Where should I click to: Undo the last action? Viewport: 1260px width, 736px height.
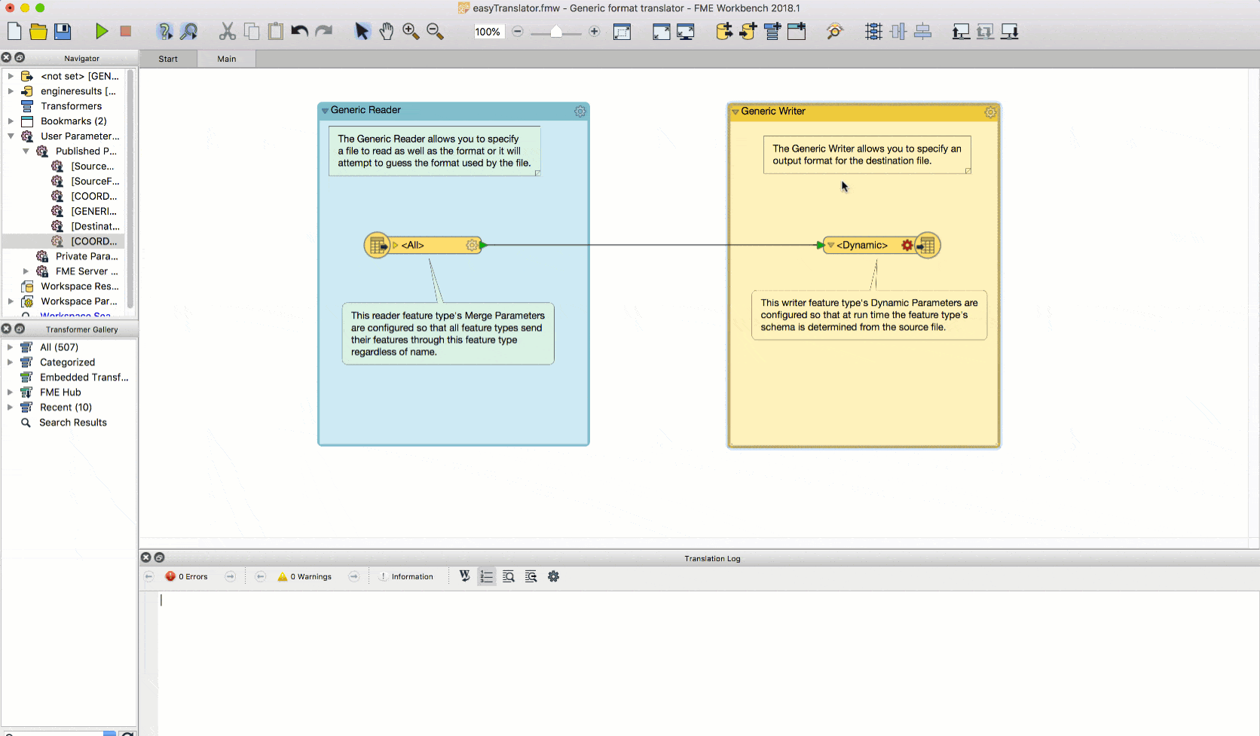[300, 32]
